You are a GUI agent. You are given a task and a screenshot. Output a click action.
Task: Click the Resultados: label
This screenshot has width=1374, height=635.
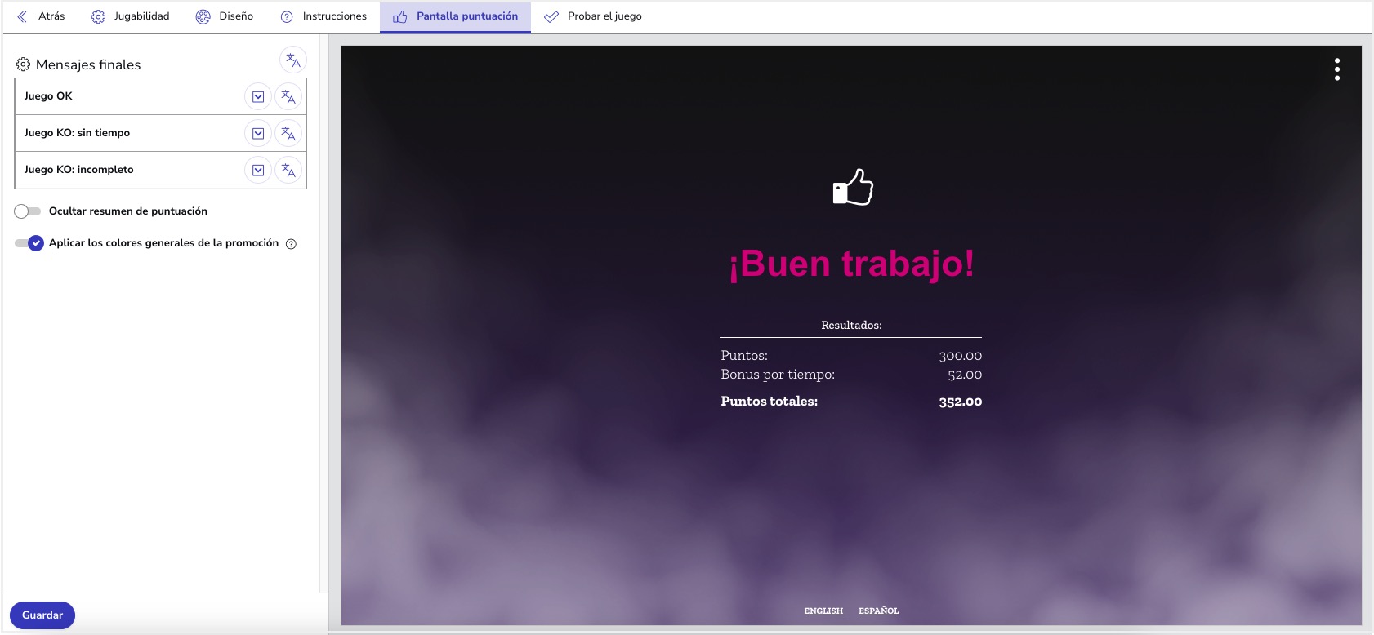tap(851, 325)
